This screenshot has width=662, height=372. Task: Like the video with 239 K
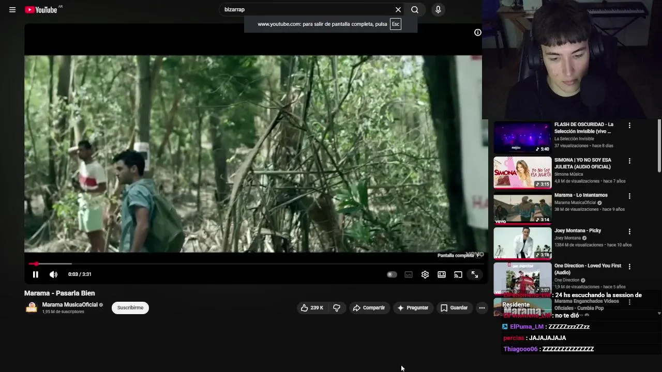312,307
